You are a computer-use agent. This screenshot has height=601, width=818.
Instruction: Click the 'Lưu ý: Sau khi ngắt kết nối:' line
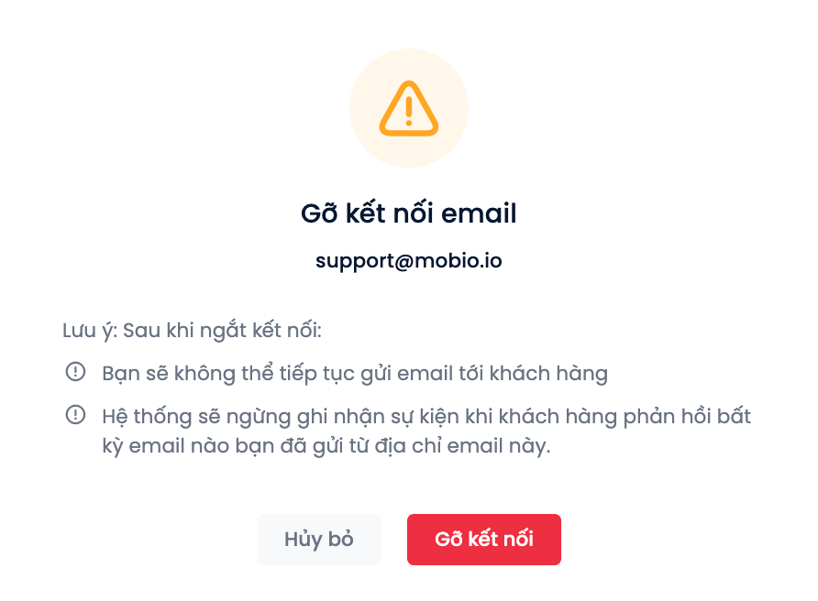coord(192,331)
